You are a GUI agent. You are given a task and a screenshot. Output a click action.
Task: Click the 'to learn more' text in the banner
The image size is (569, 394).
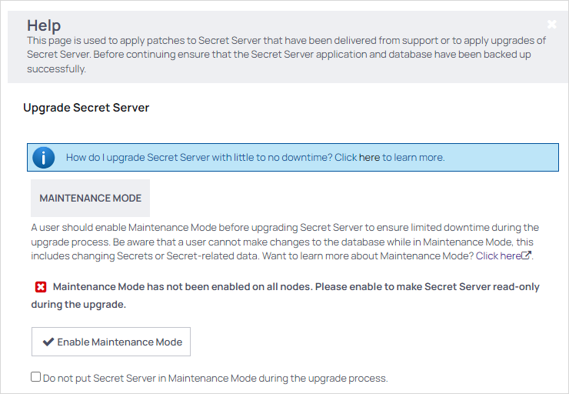click(414, 157)
